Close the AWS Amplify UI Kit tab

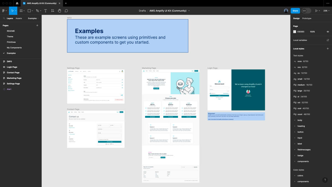60,3
